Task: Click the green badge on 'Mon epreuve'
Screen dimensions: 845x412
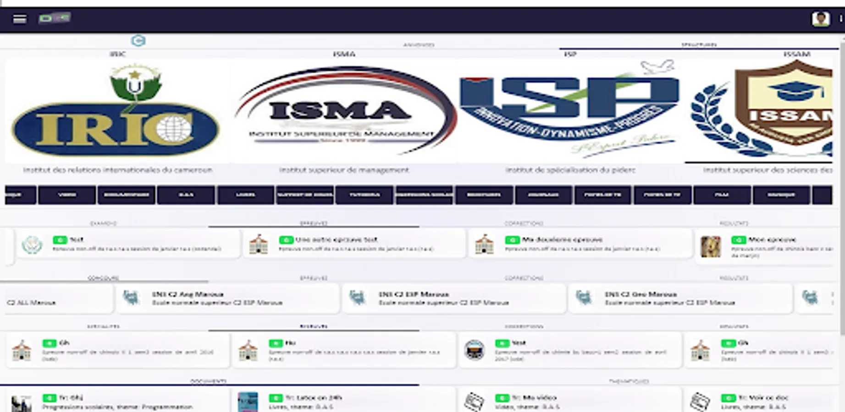Action: (x=739, y=240)
